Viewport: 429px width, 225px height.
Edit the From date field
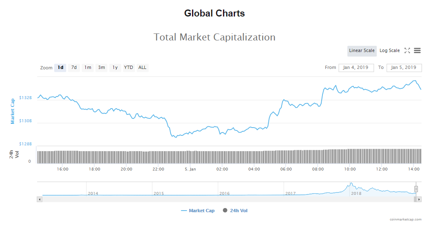point(356,68)
